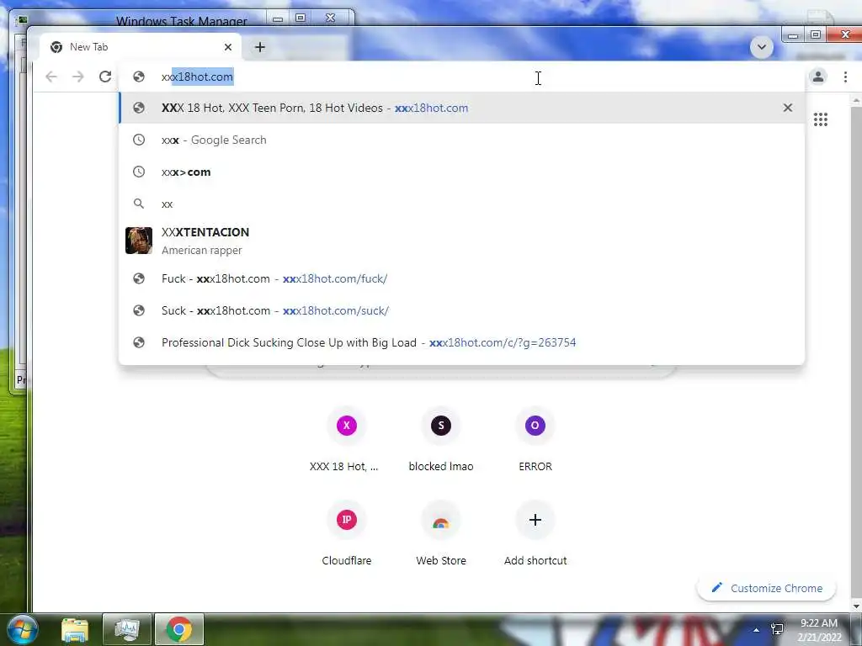Bring the Windows Task Manager title bar to front
The image size is (862, 646).
182,21
